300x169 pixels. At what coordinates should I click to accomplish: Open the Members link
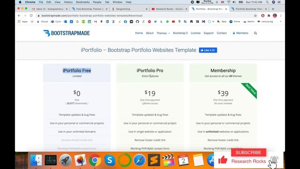pos(240,33)
